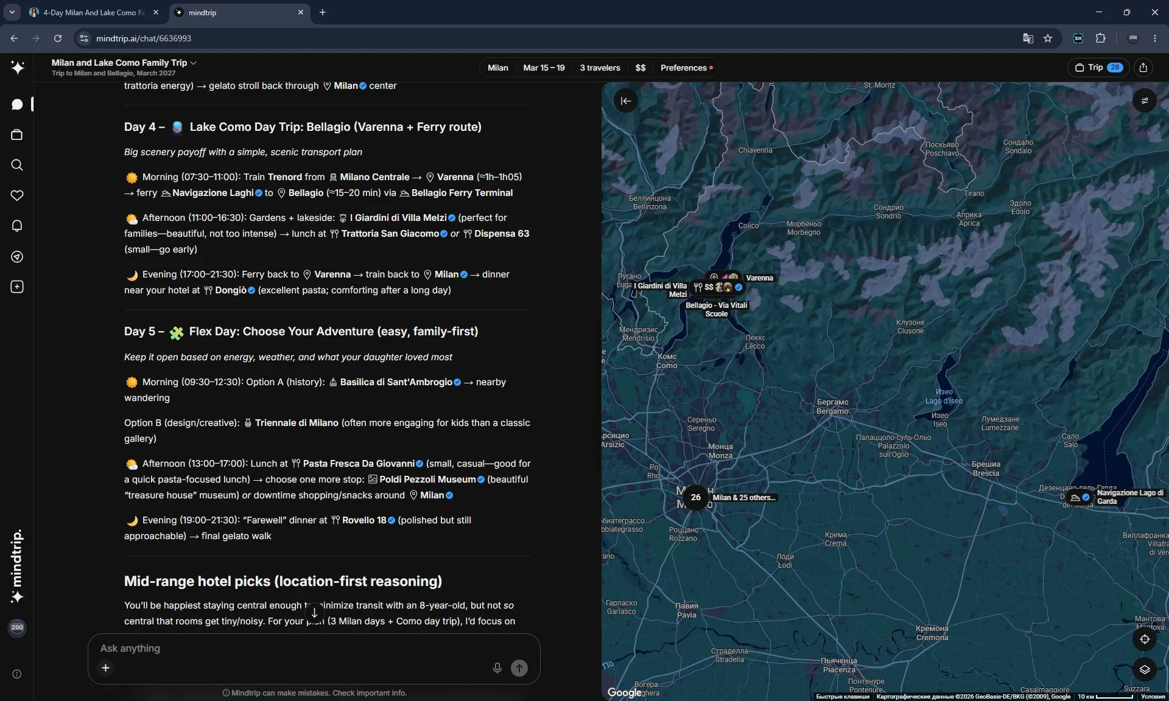
Task: Open map filter settings icon
Action: click(x=1145, y=101)
